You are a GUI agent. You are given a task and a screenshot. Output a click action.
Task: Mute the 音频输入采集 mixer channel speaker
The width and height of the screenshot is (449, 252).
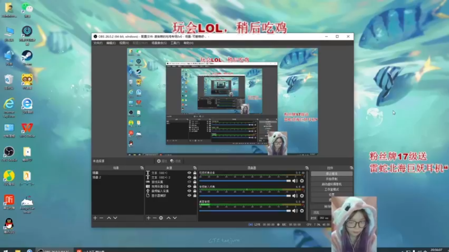pos(295,195)
